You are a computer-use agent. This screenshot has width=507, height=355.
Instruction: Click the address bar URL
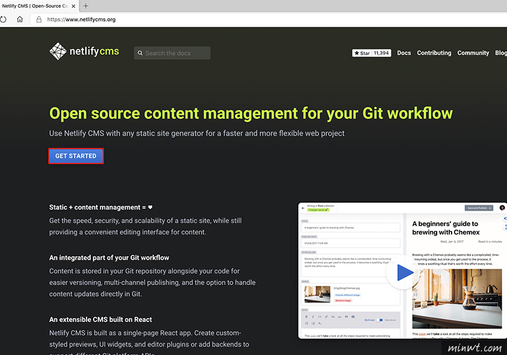[x=81, y=20]
